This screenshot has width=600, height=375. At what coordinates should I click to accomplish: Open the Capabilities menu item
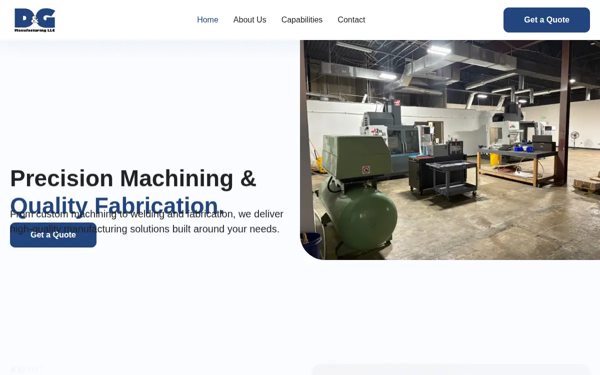302,20
